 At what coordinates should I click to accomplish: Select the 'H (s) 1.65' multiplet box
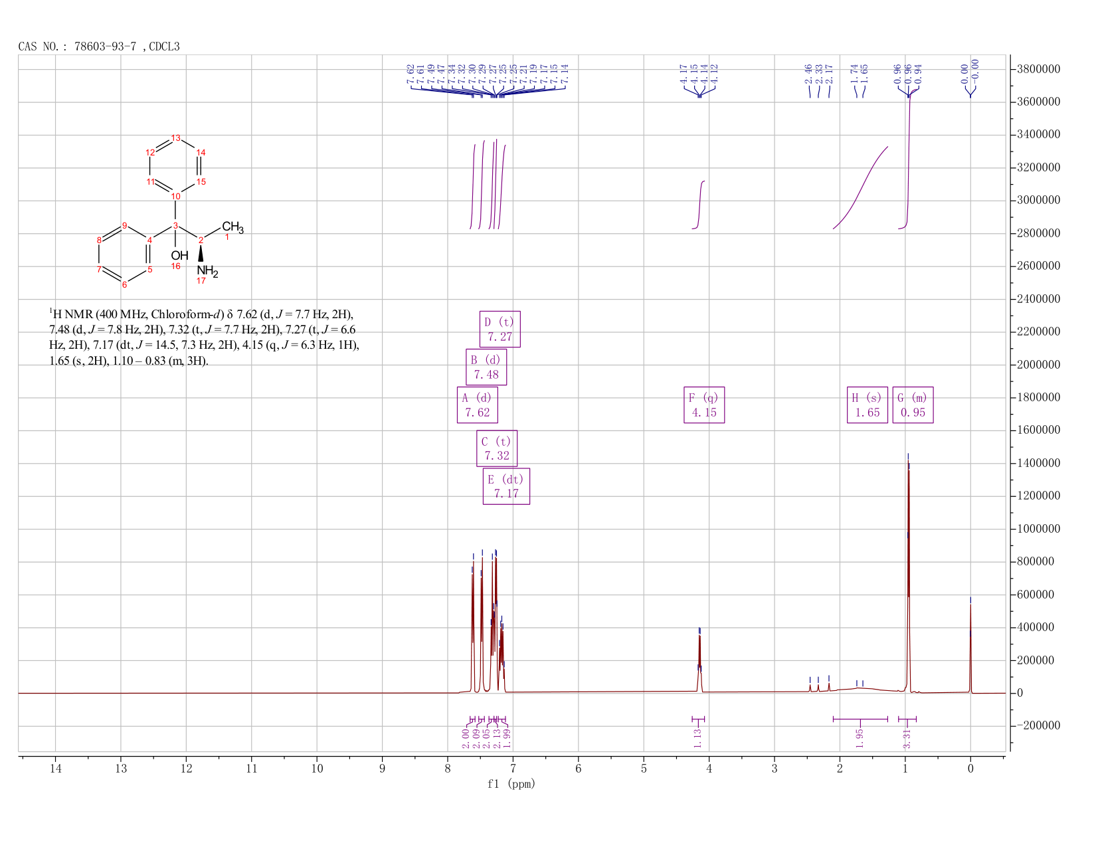867,405
